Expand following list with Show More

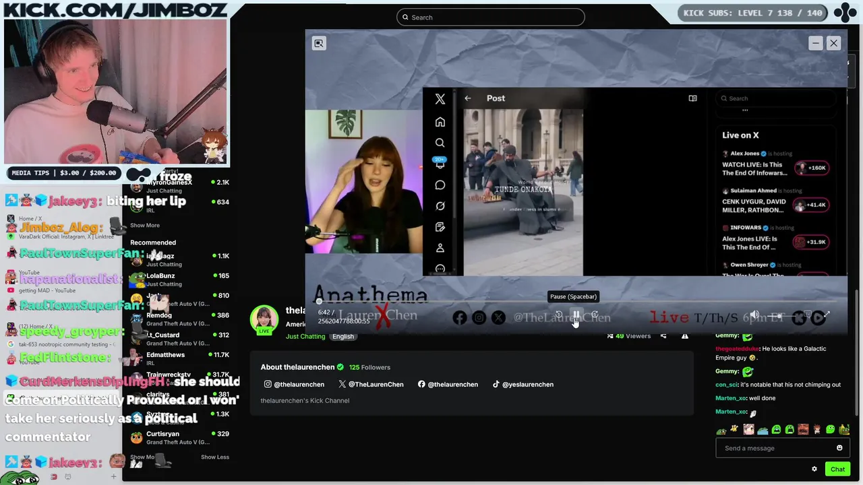[145, 225]
